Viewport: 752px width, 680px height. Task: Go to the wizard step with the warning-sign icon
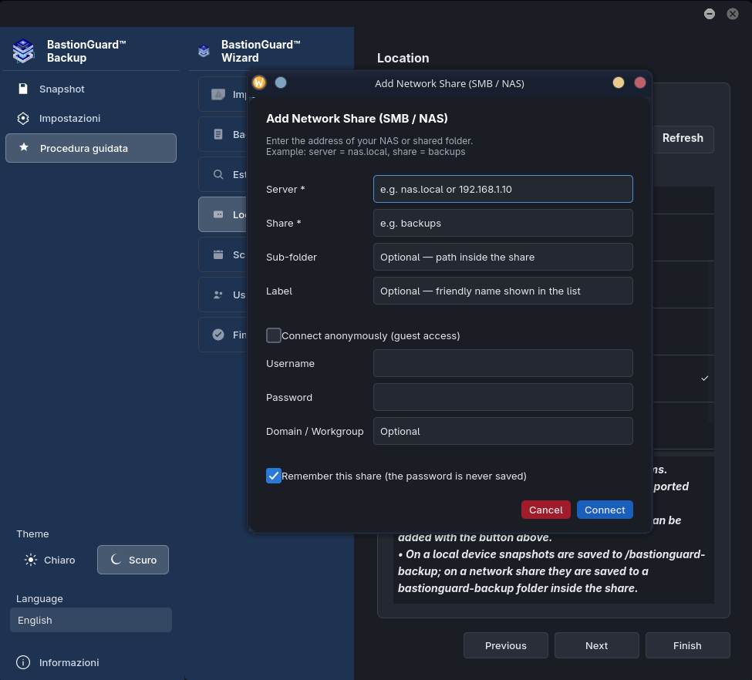(x=218, y=95)
